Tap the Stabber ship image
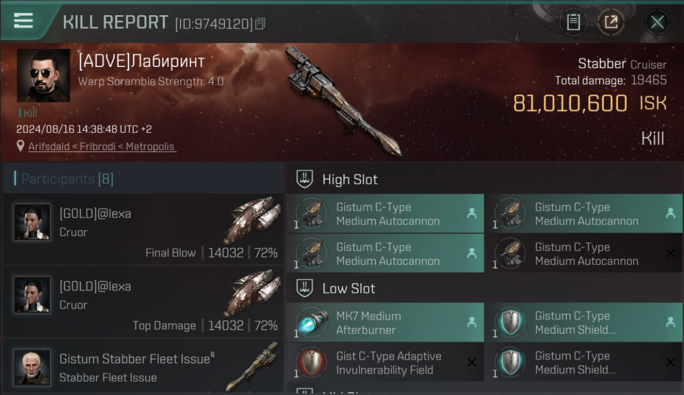 click(343, 101)
